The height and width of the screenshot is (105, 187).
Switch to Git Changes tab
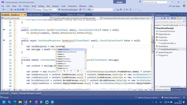point(176,90)
